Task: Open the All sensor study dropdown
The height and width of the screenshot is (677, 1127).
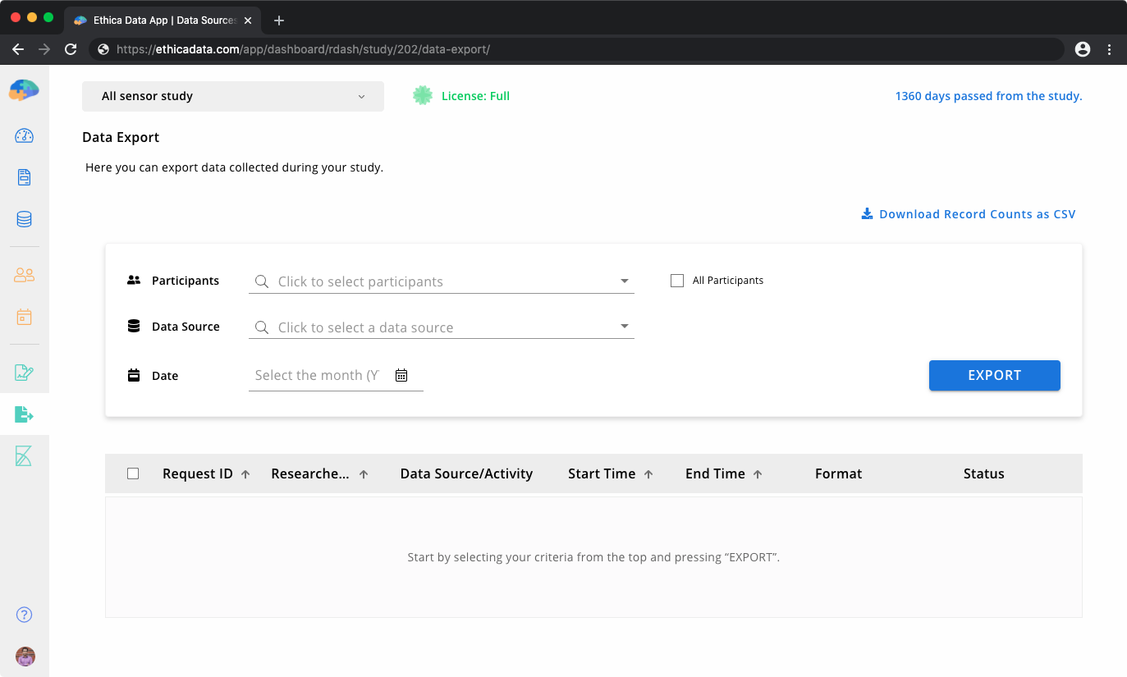Action: [x=233, y=96]
